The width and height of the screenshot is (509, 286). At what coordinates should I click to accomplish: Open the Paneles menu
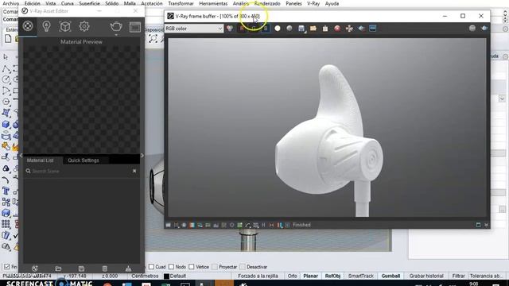(293, 3)
